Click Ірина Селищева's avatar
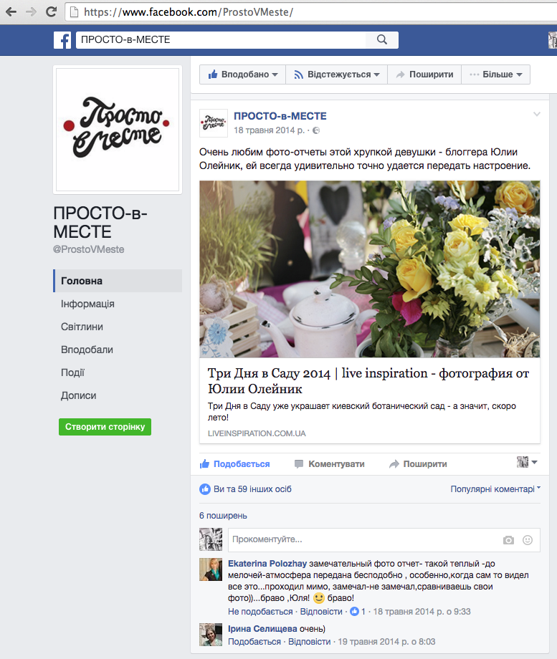557x659 pixels. [211, 635]
